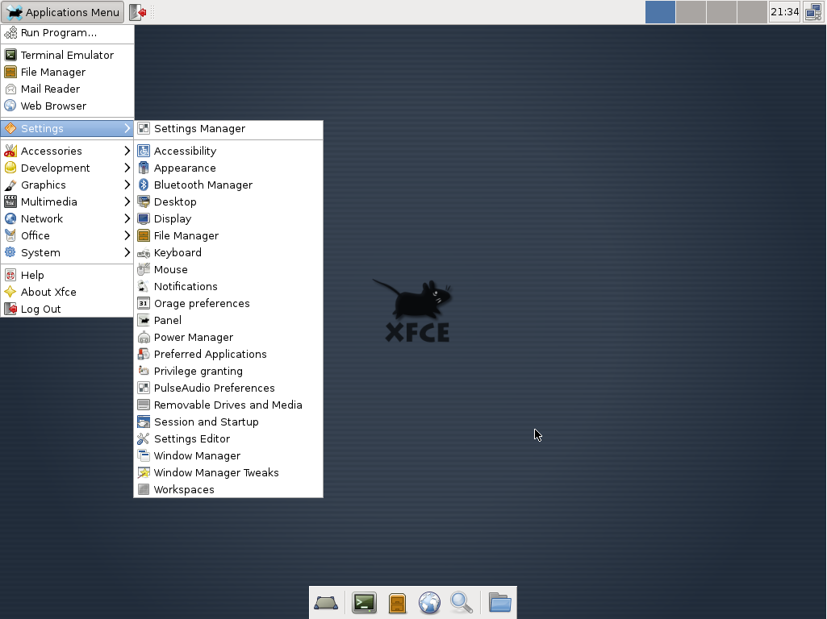This screenshot has height=619, width=827.
Task: Click the Accessibility icon in the Settings submenu
Action: 144,152
